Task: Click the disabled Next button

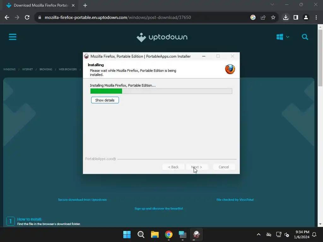Action: (x=197, y=167)
